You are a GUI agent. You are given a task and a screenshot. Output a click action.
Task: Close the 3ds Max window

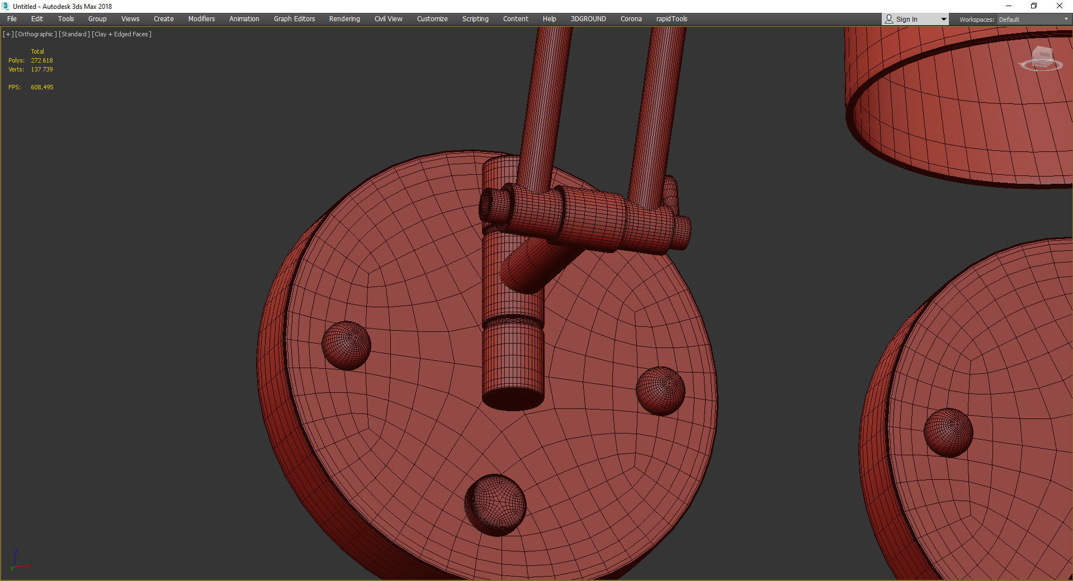[x=1059, y=6]
